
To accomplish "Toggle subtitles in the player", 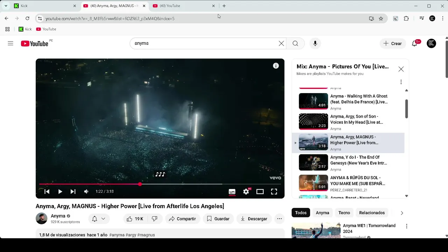I will (232, 191).
